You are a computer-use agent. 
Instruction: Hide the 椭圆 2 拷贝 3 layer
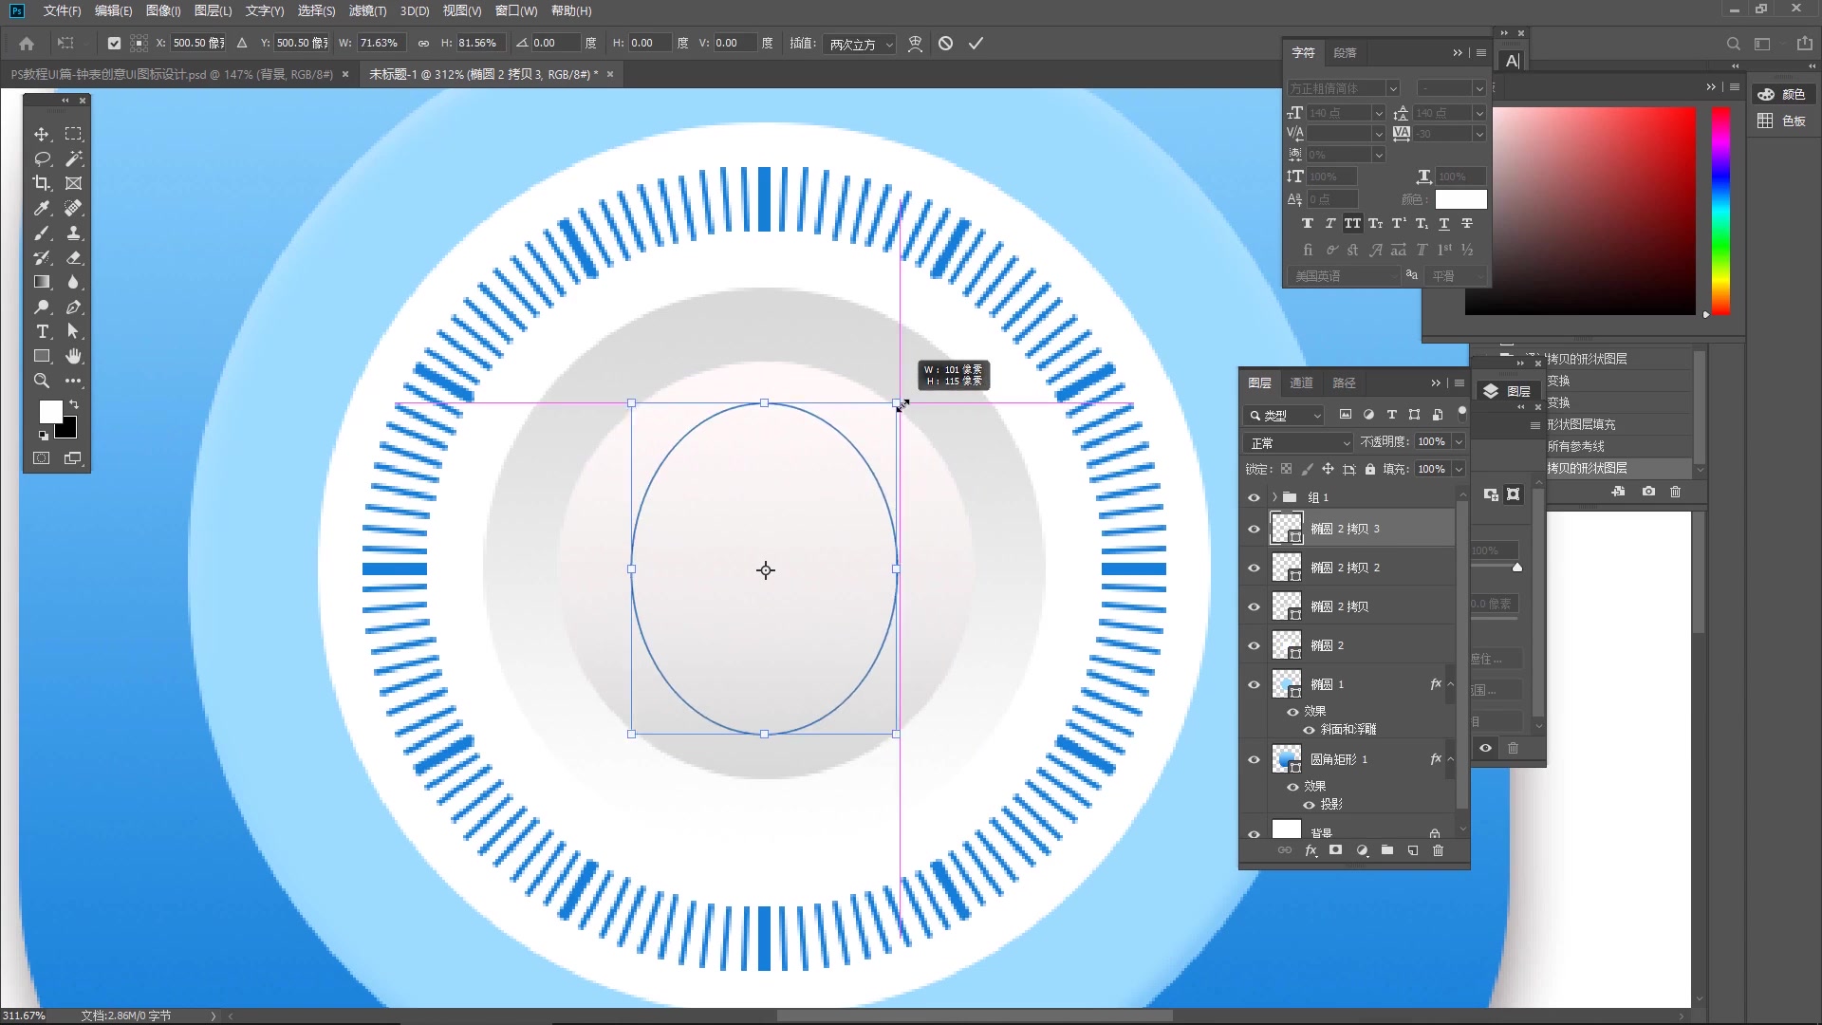coord(1254,529)
